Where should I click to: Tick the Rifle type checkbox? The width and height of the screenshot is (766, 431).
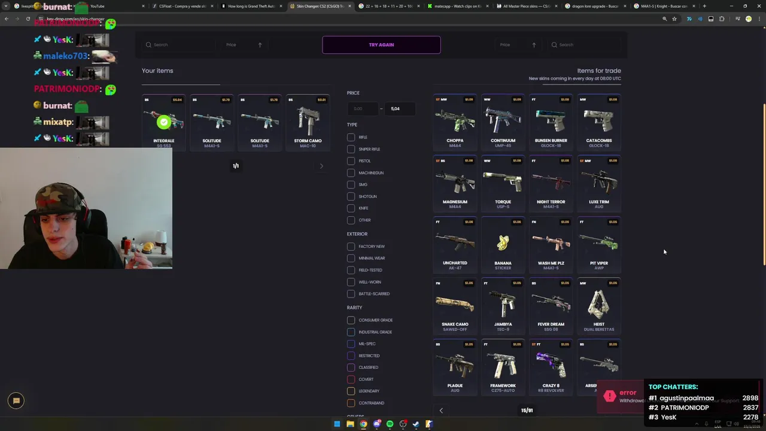(x=351, y=137)
